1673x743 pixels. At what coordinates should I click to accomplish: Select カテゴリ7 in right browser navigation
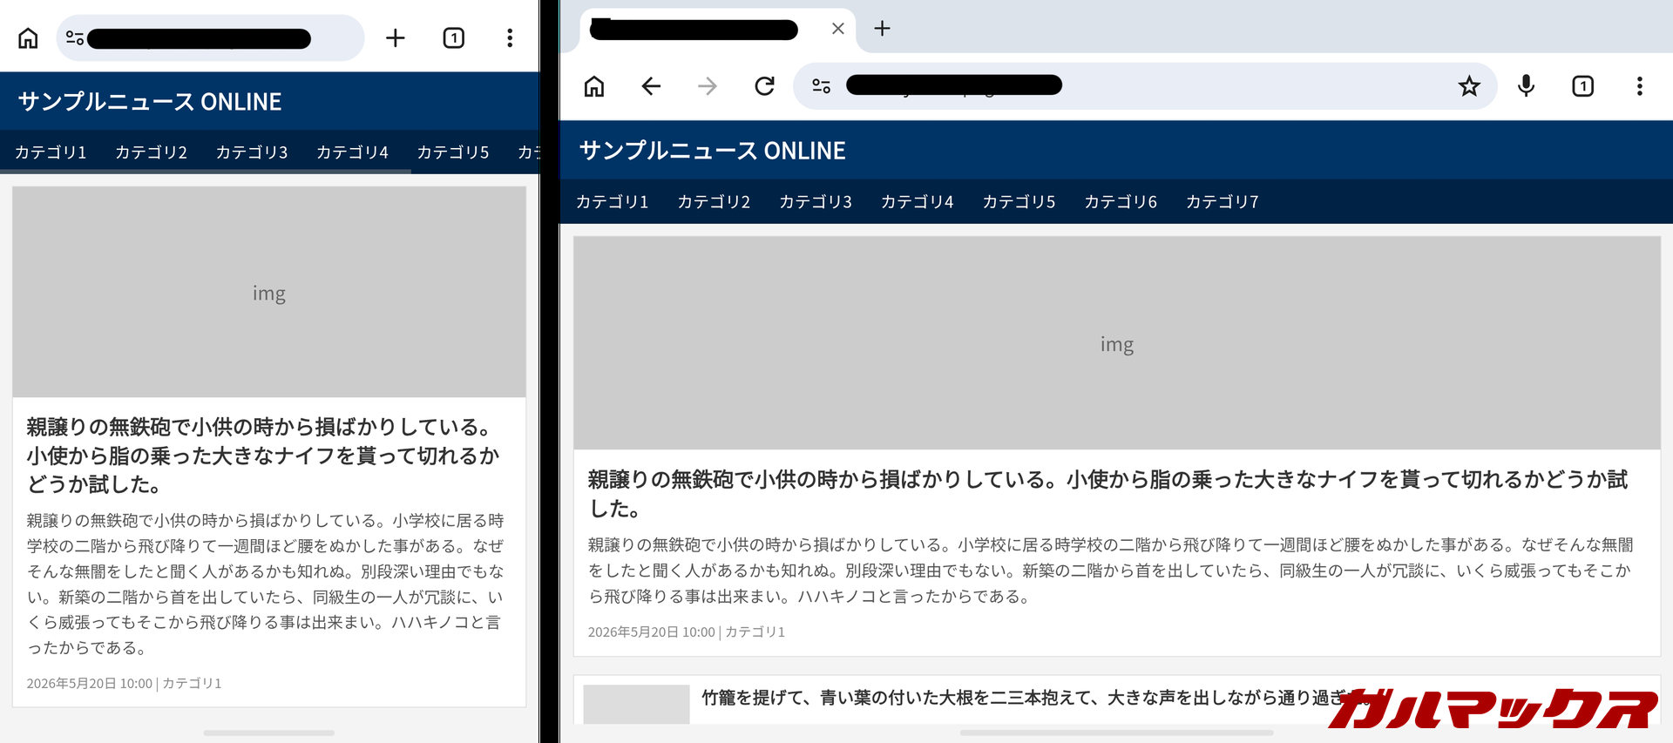[x=1223, y=202]
